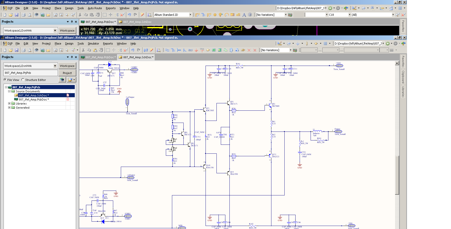Viewport: 451px width, 229px height.
Task: Select the Place Net Label tool
Action: click(191, 50)
